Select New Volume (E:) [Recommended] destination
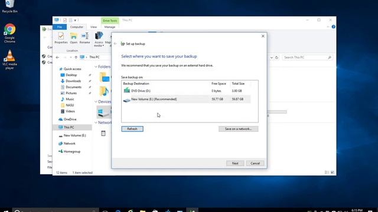Image resolution: width=378 pixels, height=212 pixels. coord(187,99)
